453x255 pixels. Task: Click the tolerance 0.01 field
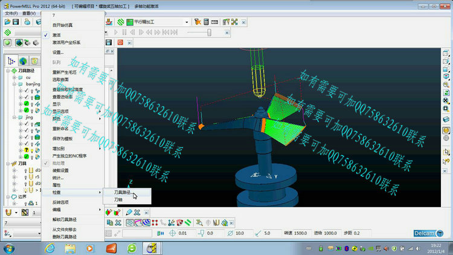(x=185, y=233)
